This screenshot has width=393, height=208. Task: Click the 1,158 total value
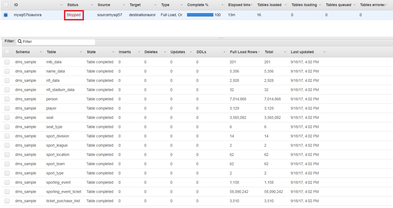click(x=269, y=182)
